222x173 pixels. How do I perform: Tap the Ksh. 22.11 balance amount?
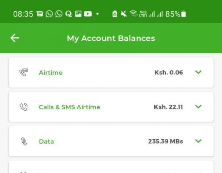tap(168, 107)
